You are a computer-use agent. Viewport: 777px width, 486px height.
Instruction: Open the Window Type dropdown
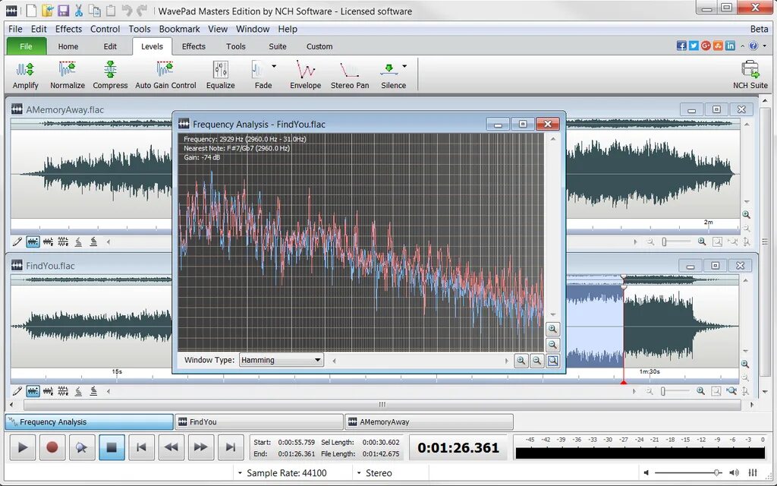tap(281, 360)
